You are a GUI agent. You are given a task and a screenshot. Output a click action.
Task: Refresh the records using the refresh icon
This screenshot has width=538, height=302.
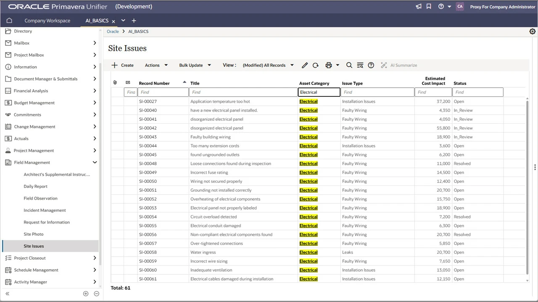coord(316,65)
